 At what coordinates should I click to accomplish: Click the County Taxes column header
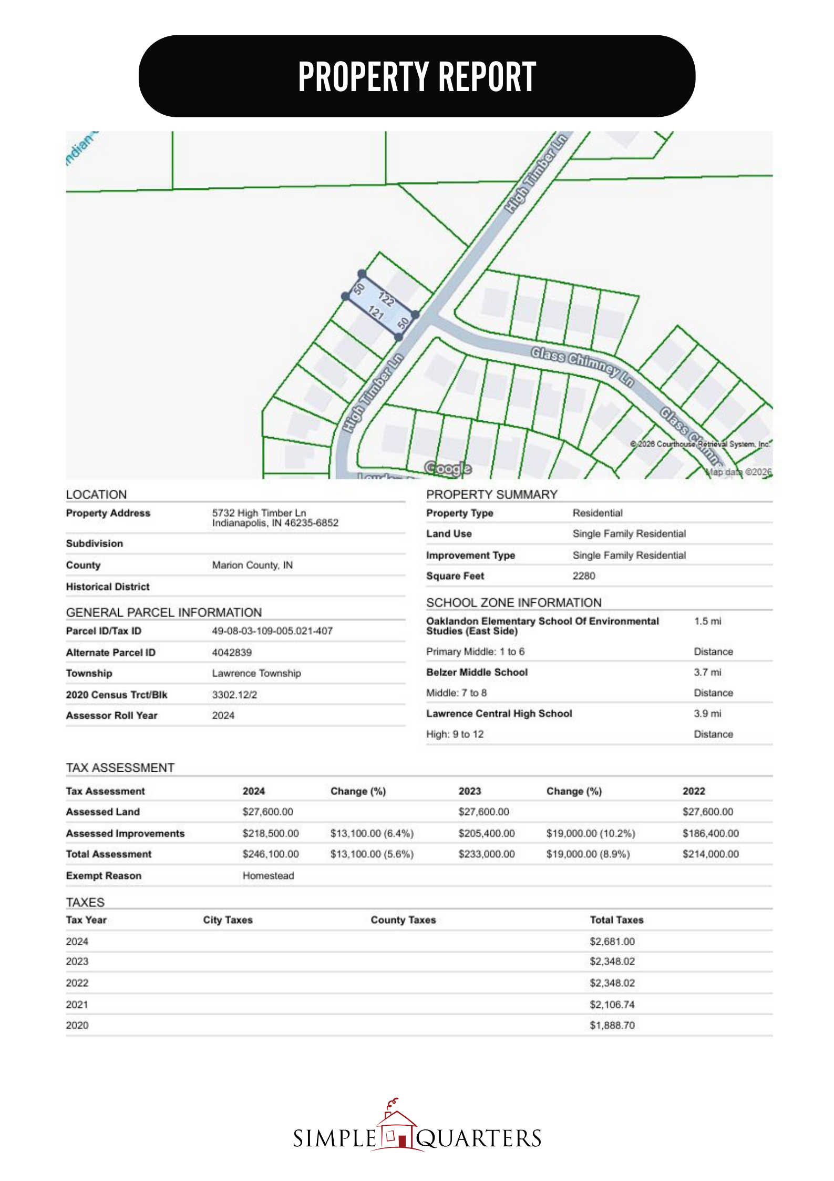(403, 920)
